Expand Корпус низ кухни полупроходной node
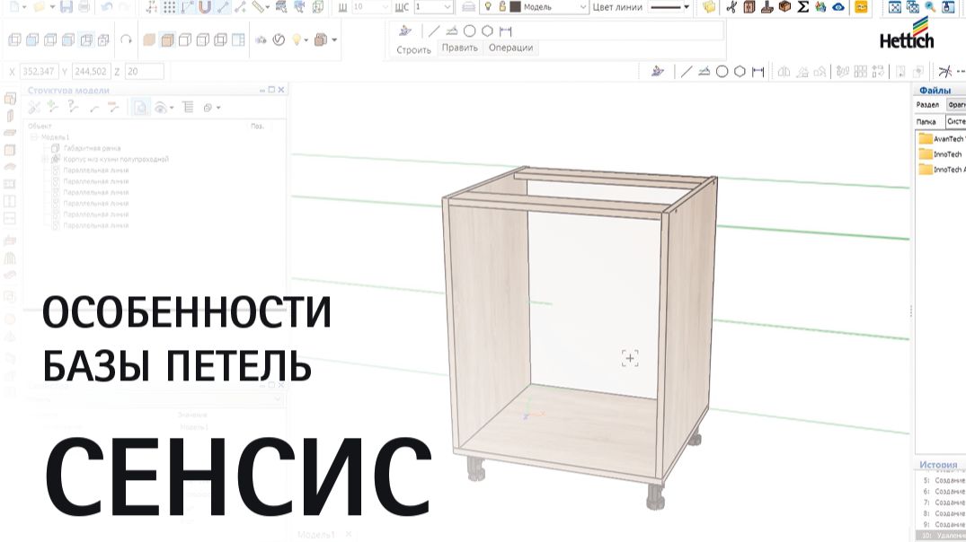The image size is (966, 542). click(x=44, y=160)
